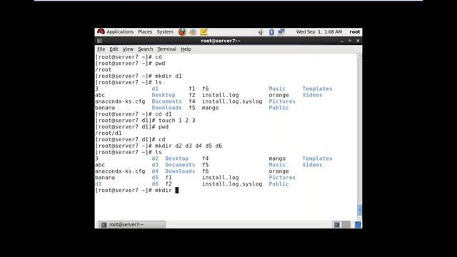This screenshot has width=457, height=257.
Task: Minimize the terminal window
Action: 341,41
